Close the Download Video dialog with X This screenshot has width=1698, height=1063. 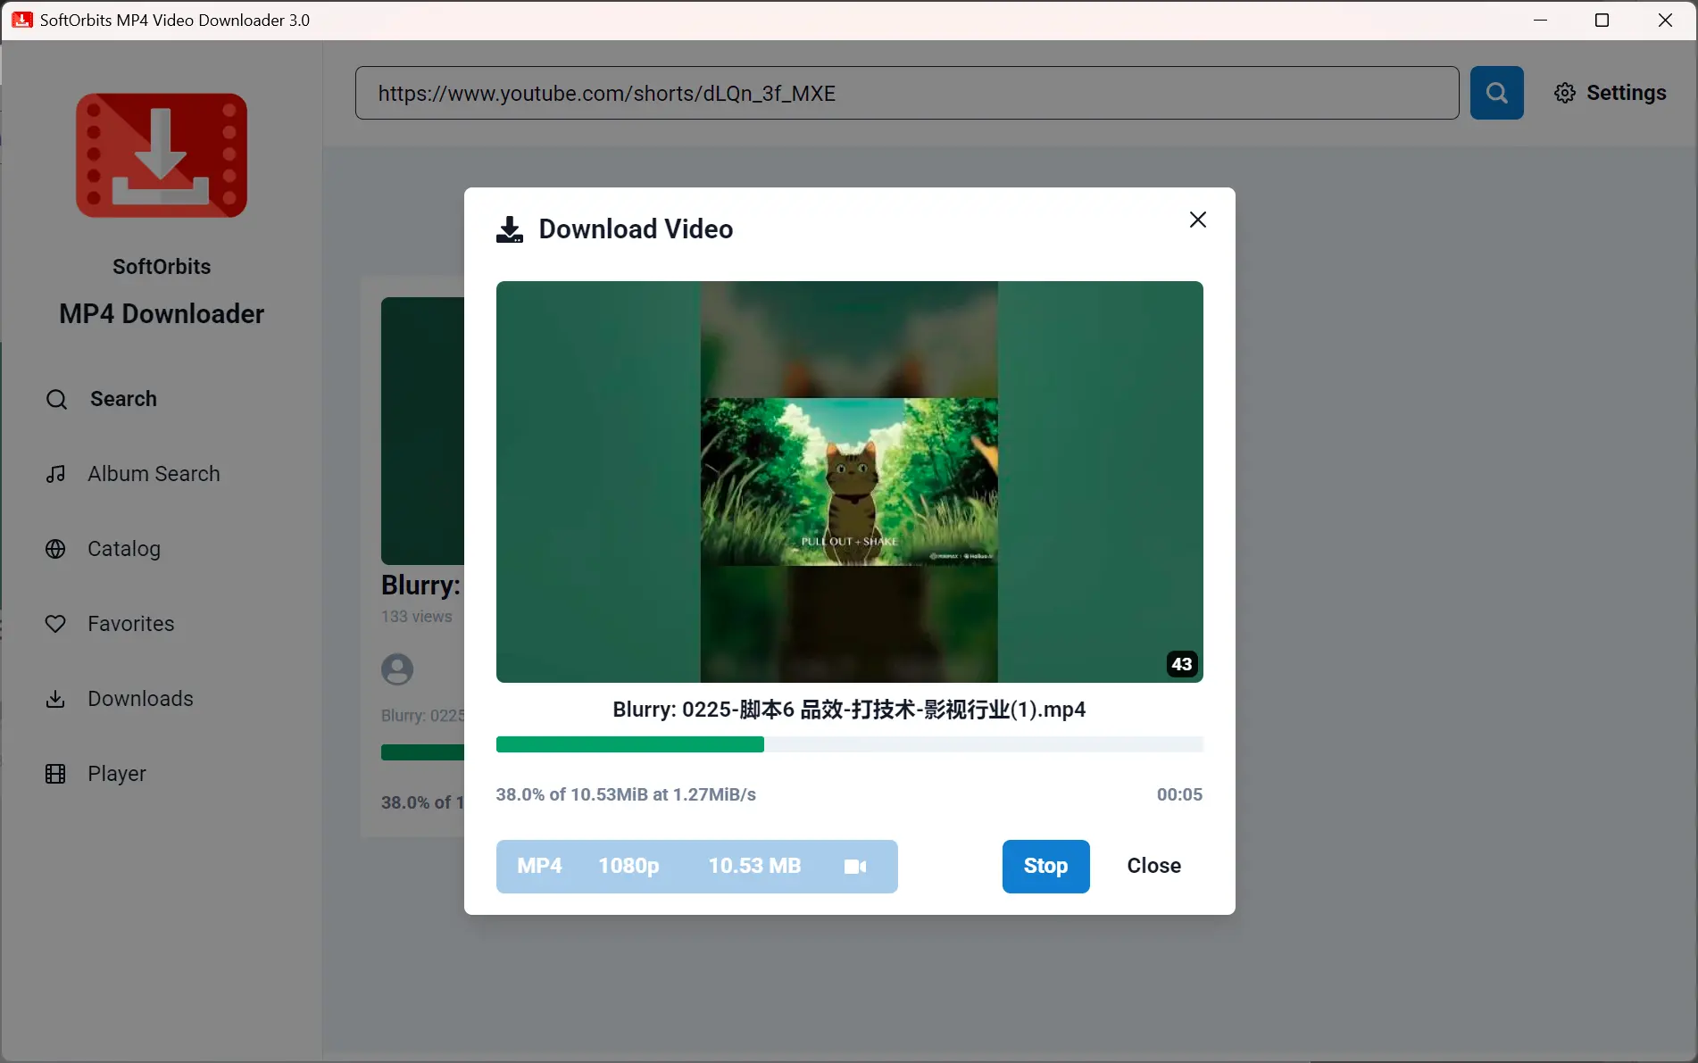[x=1197, y=220]
